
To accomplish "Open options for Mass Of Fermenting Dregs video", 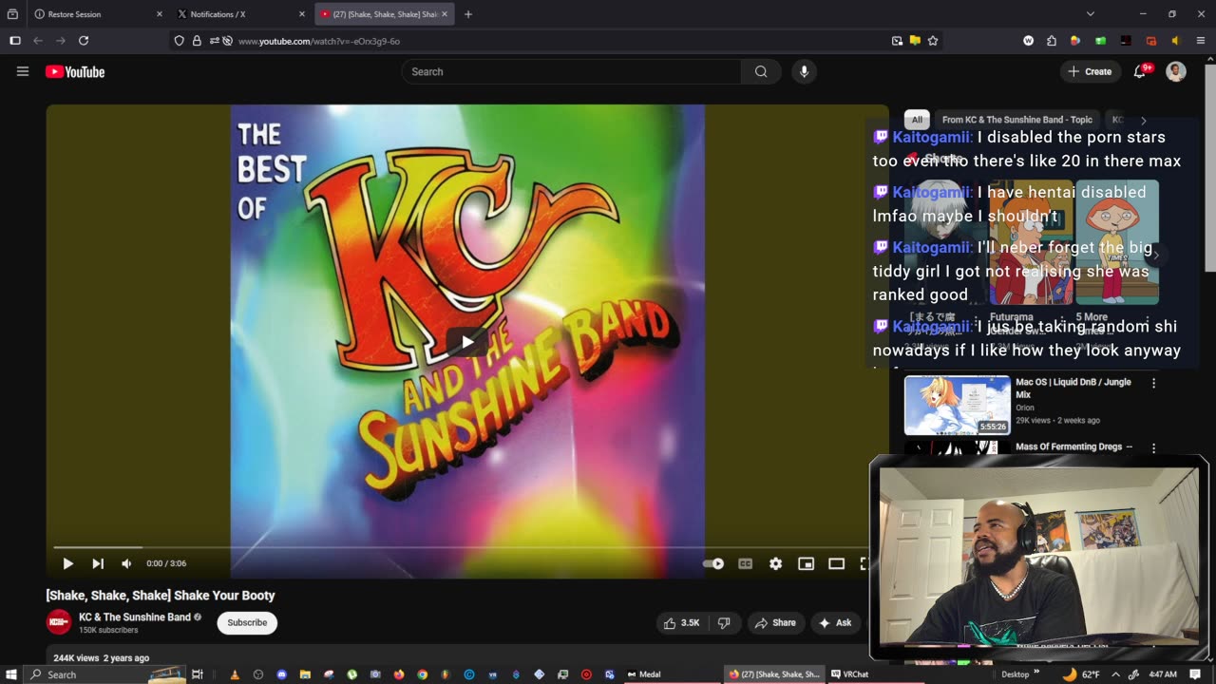I will pyautogui.click(x=1154, y=447).
